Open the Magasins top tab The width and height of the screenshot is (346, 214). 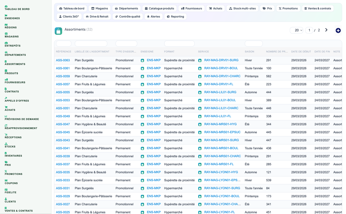click(99, 8)
